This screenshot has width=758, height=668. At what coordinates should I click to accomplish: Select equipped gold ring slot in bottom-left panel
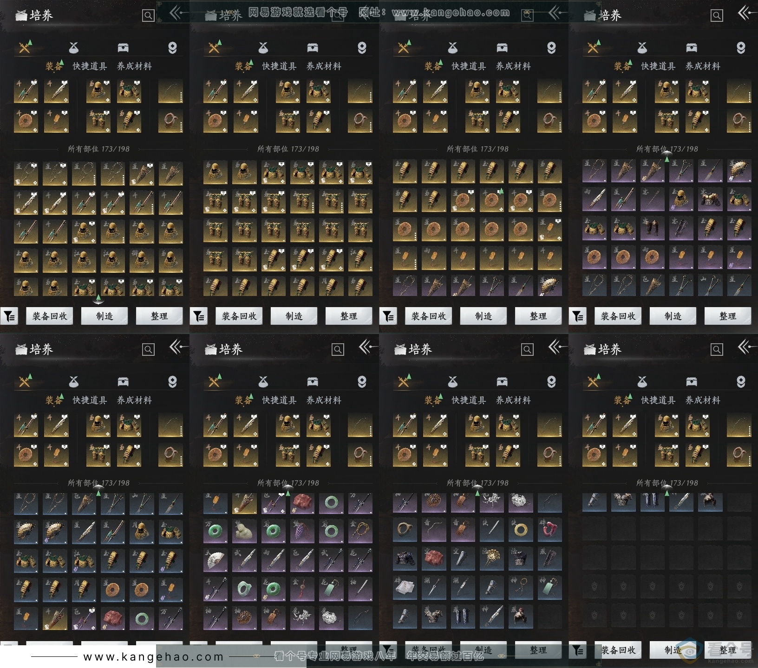pos(26,454)
